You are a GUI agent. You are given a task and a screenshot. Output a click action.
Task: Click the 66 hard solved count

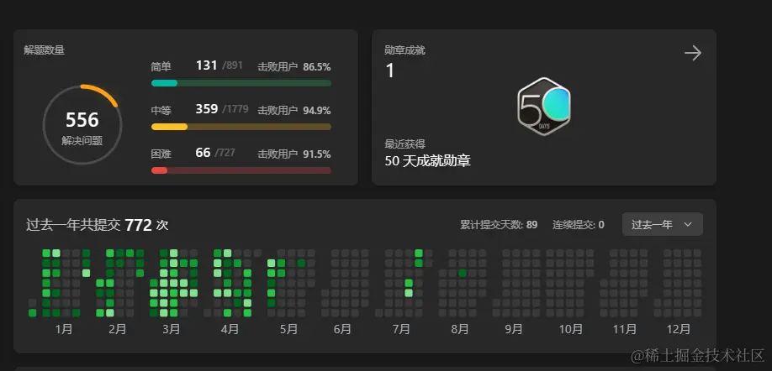[x=203, y=153]
